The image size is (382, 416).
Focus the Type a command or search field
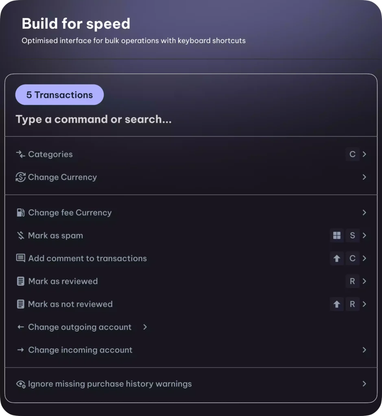click(x=191, y=119)
